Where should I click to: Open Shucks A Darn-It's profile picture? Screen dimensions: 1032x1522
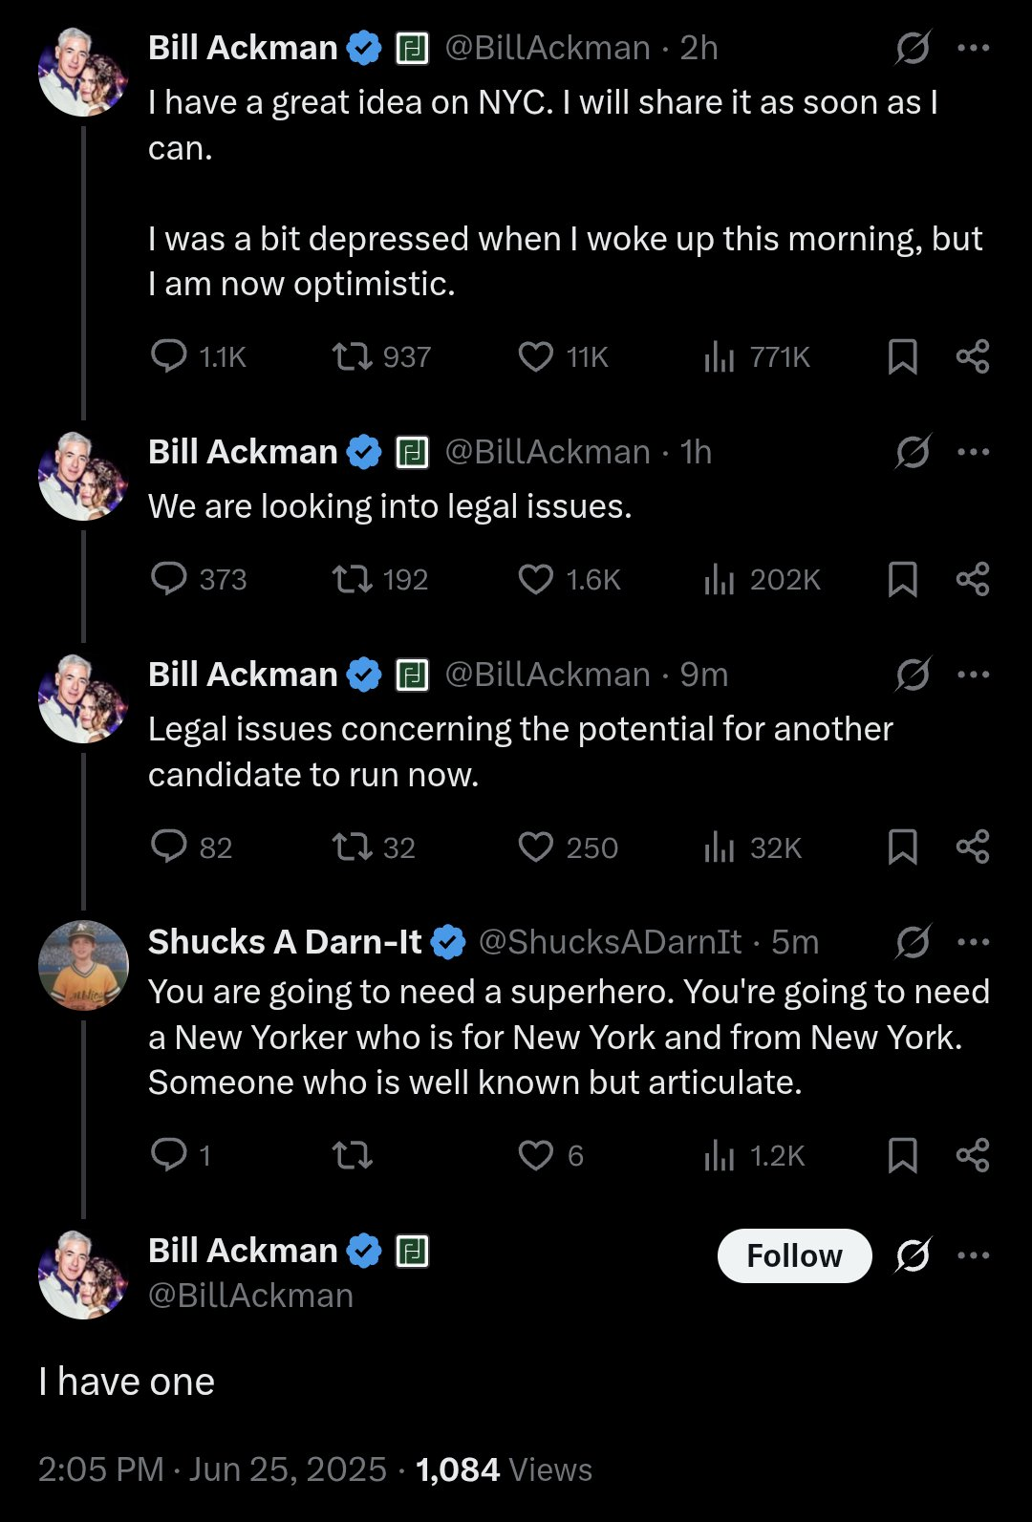pyautogui.click(x=83, y=965)
